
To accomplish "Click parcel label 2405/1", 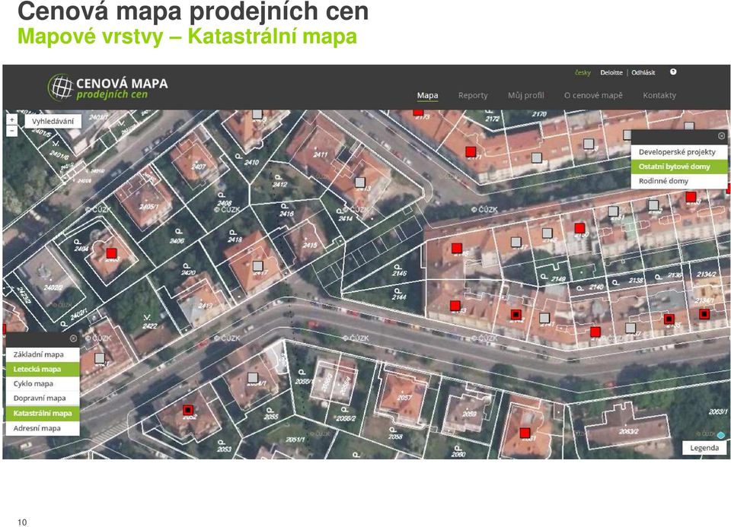I will click(x=148, y=207).
